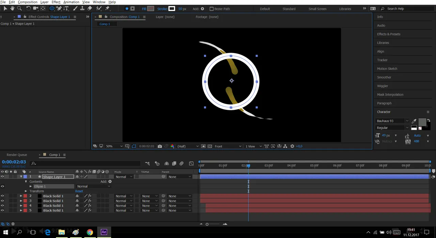Open the Libraries workspace
This screenshot has width=436, height=238.
(345, 9)
